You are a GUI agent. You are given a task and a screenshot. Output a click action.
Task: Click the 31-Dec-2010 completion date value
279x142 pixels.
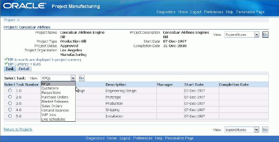[x=175, y=46]
